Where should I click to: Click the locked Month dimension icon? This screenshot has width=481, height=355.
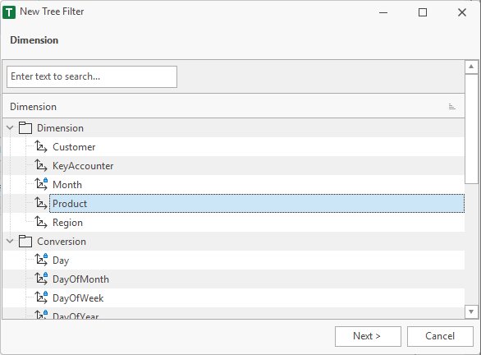(x=41, y=184)
